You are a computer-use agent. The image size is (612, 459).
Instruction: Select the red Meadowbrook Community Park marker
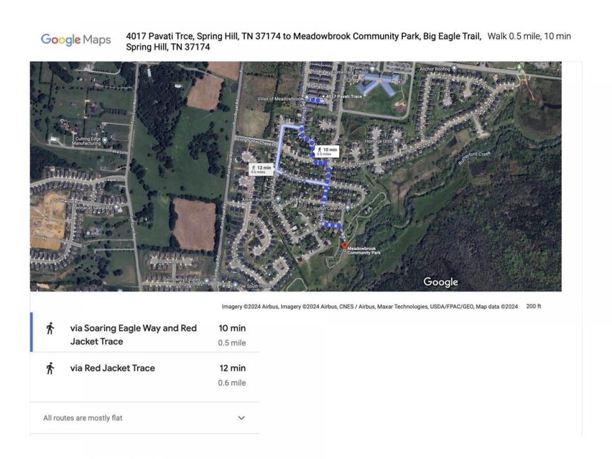pos(344,246)
